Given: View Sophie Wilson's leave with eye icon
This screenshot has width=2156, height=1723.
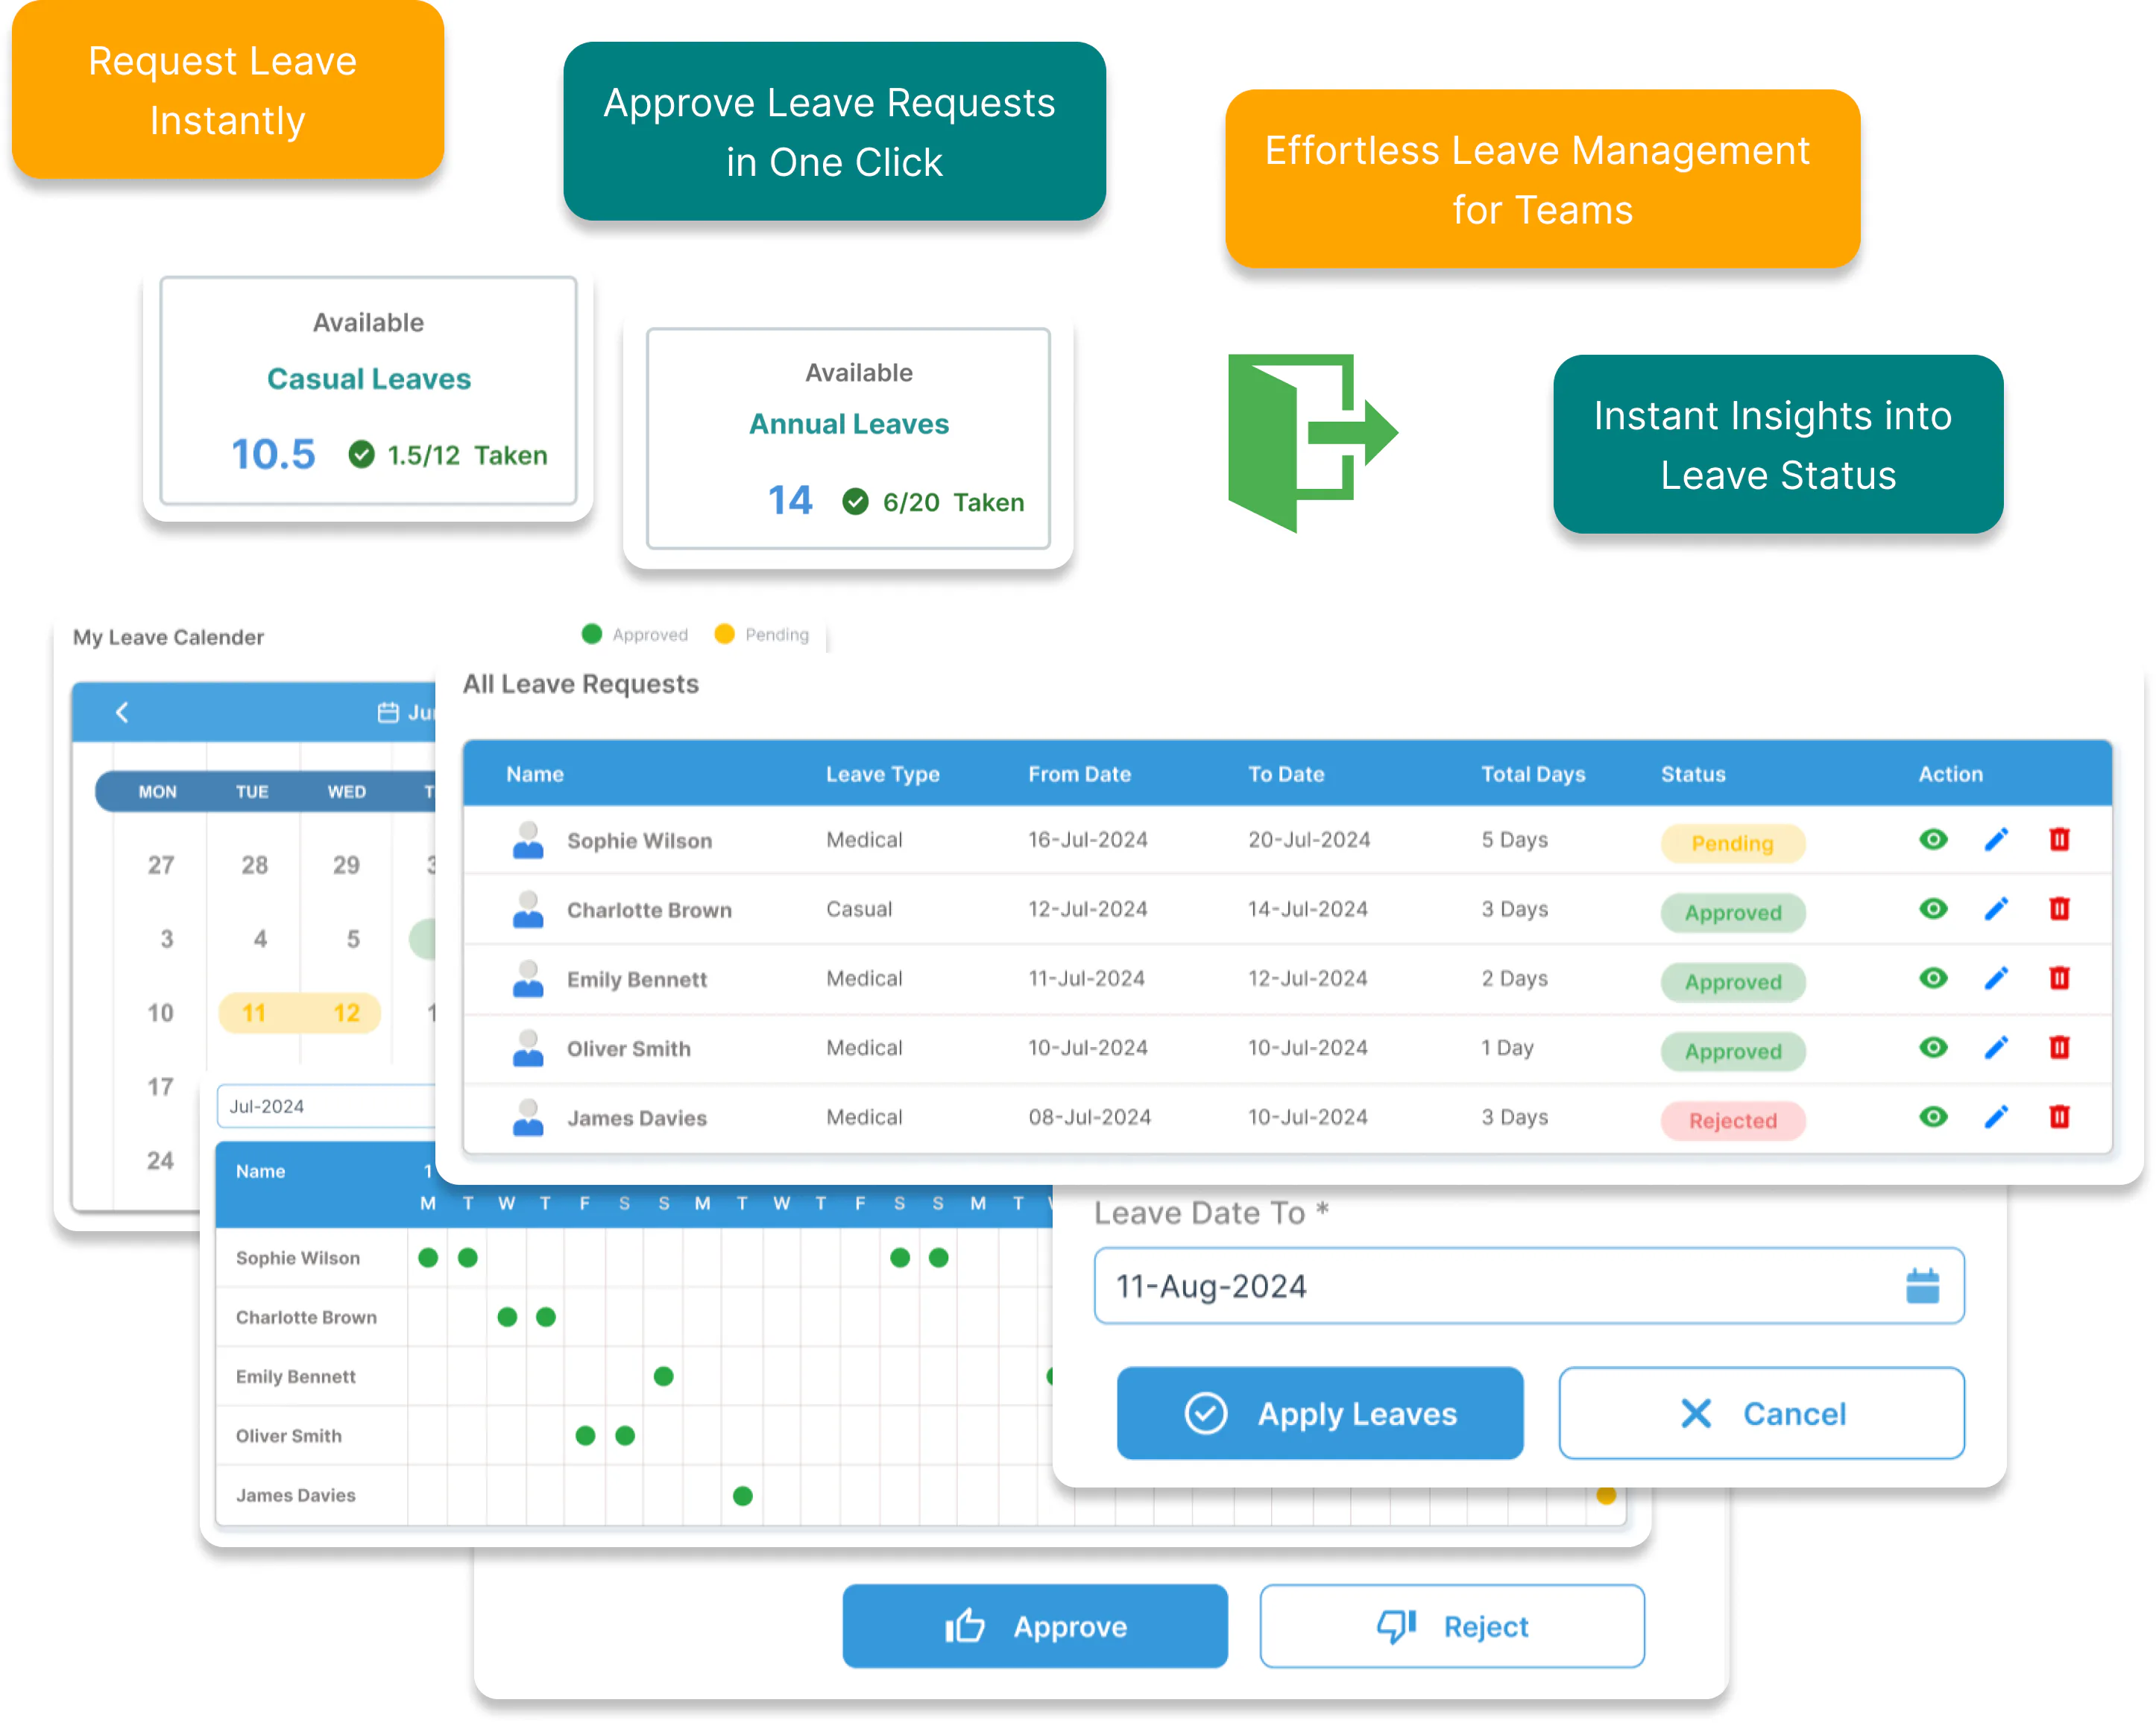Looking at the screenshot, I should point(1933,839).
